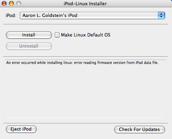Viewport: 172px width, 139px height.
Task: Open the Aaron L. Goldstein's iPod popup menu
Action: coord(92,15)
